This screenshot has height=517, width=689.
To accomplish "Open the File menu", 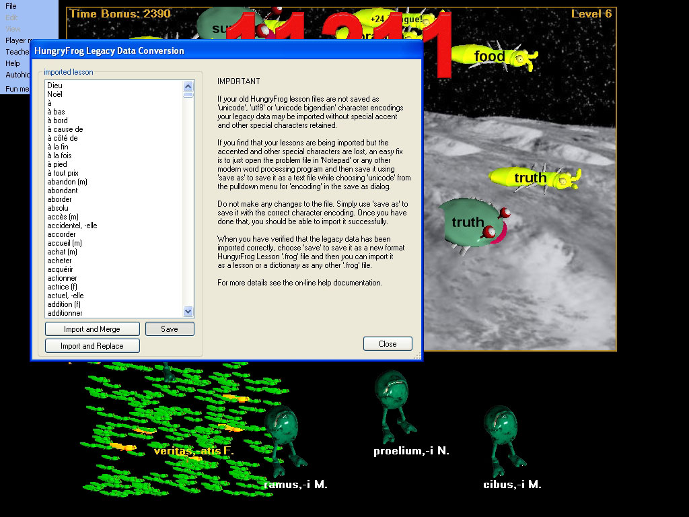I will [11, 6].
